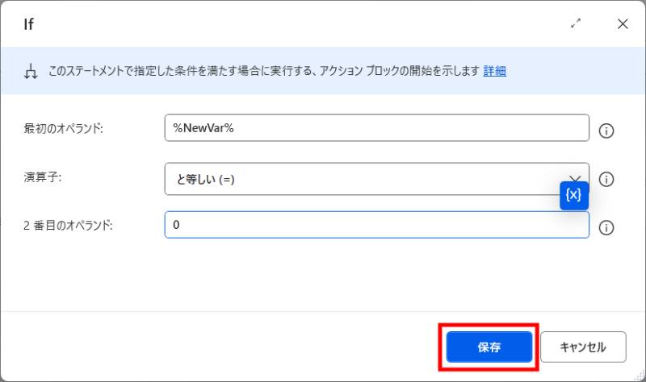646x382 pixels.
Task: Click the 最初のオペランド label
Action: pyautogui.click(x=65, y=129)
